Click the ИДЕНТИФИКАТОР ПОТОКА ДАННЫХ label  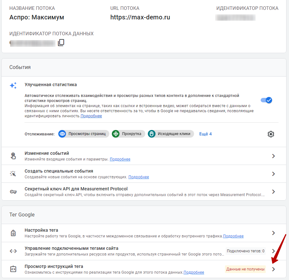pyautogui.click(x=51, y=34)
